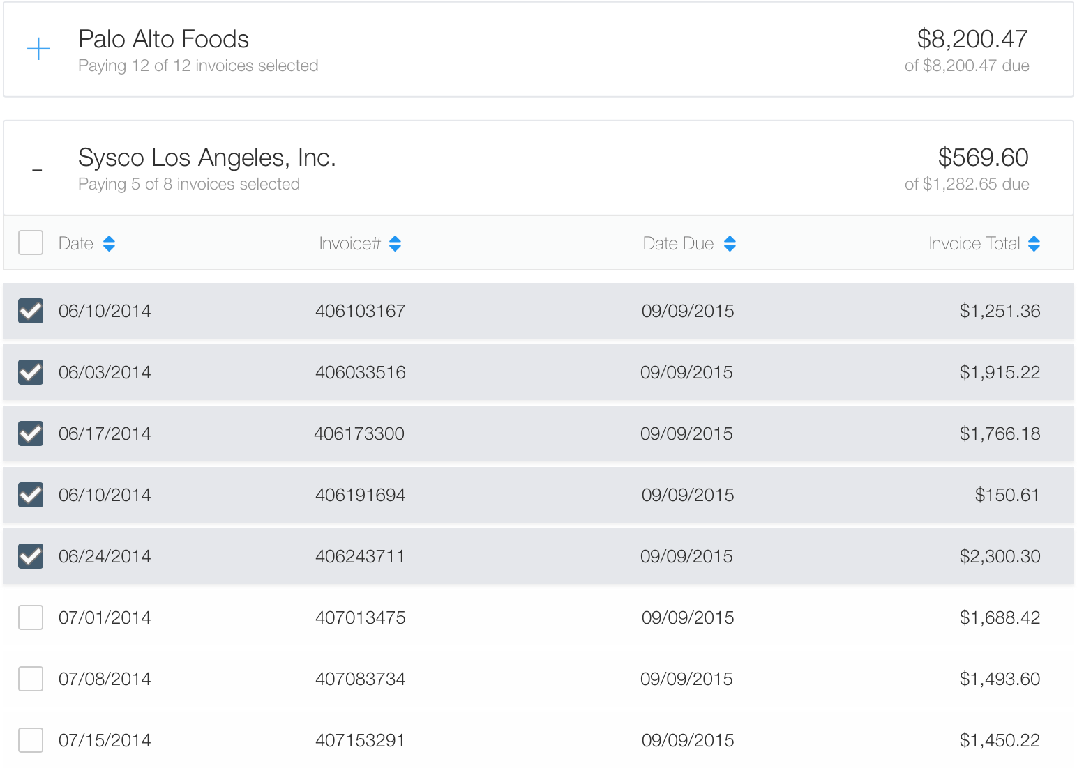Image resolution: width=1077 pixels, height=768 pixels.
Task: Enable the 07/15/2014 invoice checkbox
Action: point(31,740)
